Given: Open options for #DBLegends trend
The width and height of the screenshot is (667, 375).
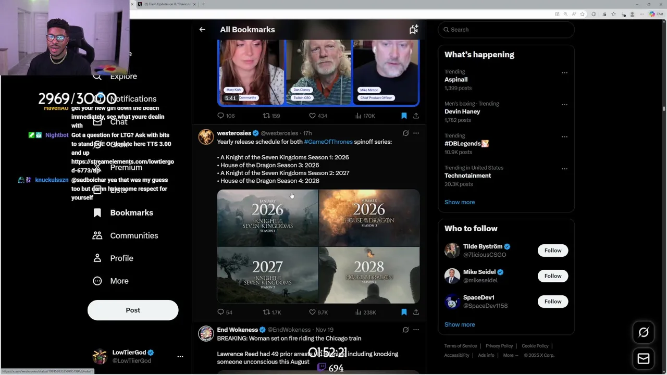Looking at the screenshot, I should point(564,137).
